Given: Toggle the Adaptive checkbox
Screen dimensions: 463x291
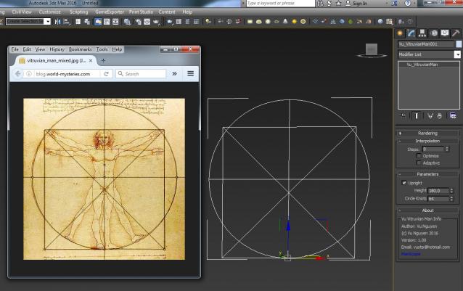Looking at the screenshot, I should tap(419, 163).
